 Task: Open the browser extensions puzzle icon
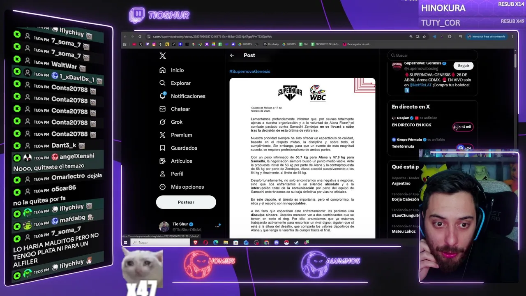tap(450, 37)
